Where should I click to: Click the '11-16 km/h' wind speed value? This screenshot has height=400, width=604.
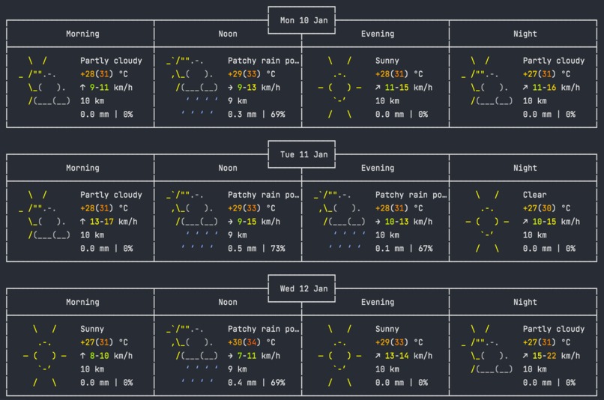click(x=556, y=88)
